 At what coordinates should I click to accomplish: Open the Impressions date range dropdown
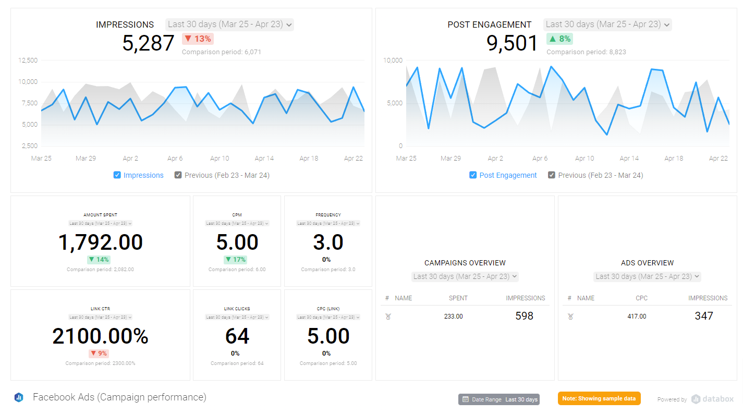click(229, 24)
